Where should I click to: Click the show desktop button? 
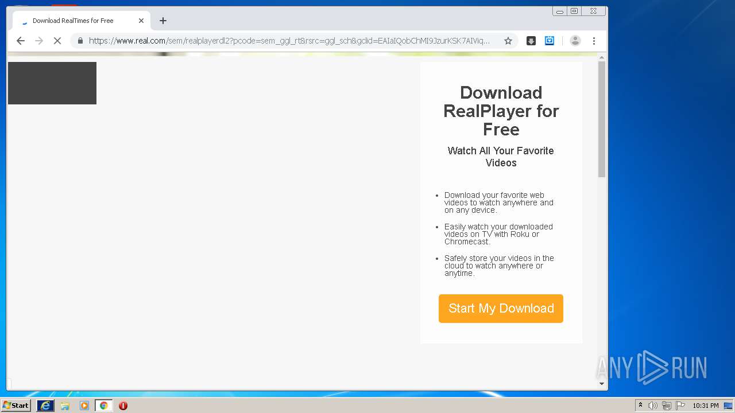[729, 406]
